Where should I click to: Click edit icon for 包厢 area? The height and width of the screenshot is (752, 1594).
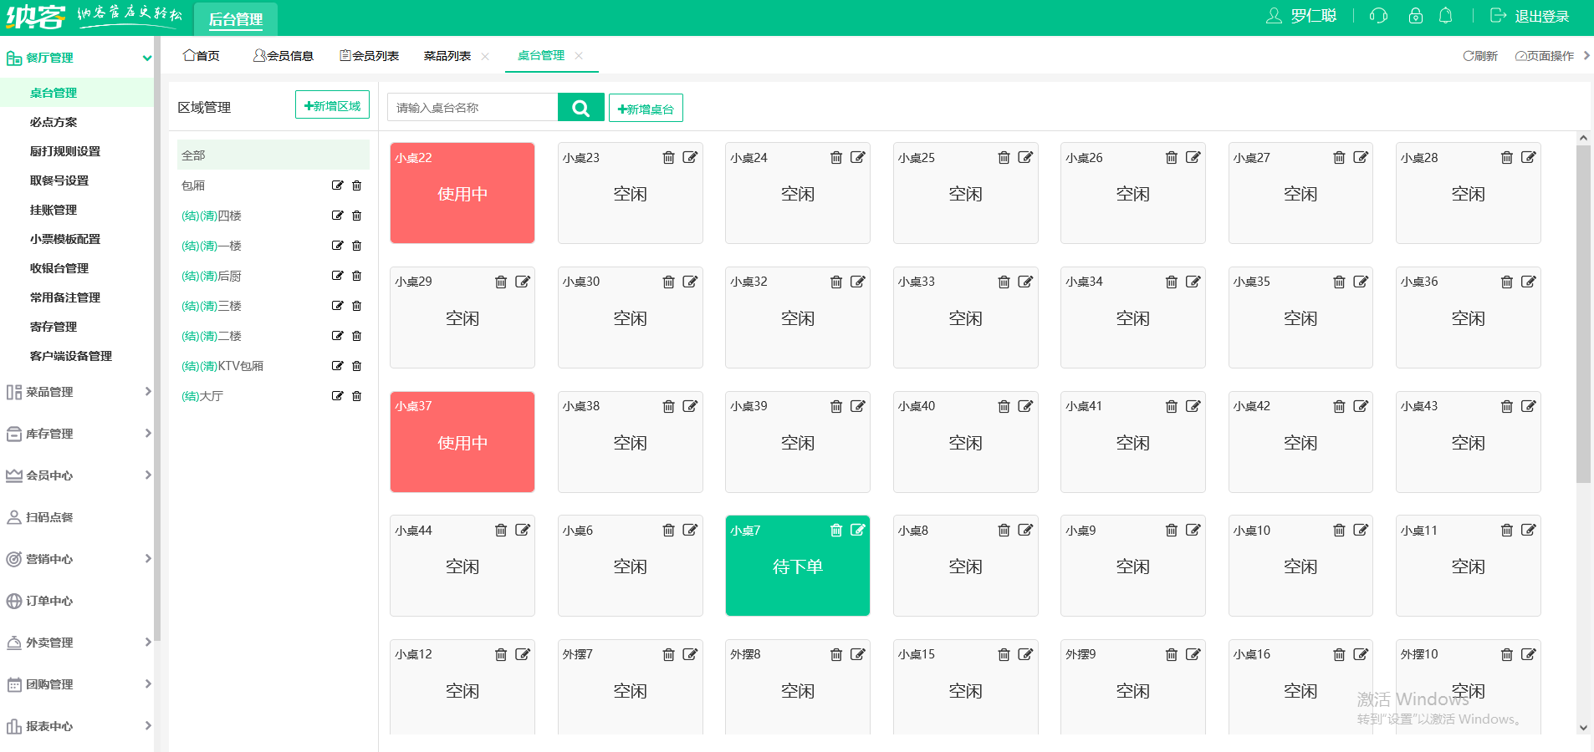click(337, 185)
